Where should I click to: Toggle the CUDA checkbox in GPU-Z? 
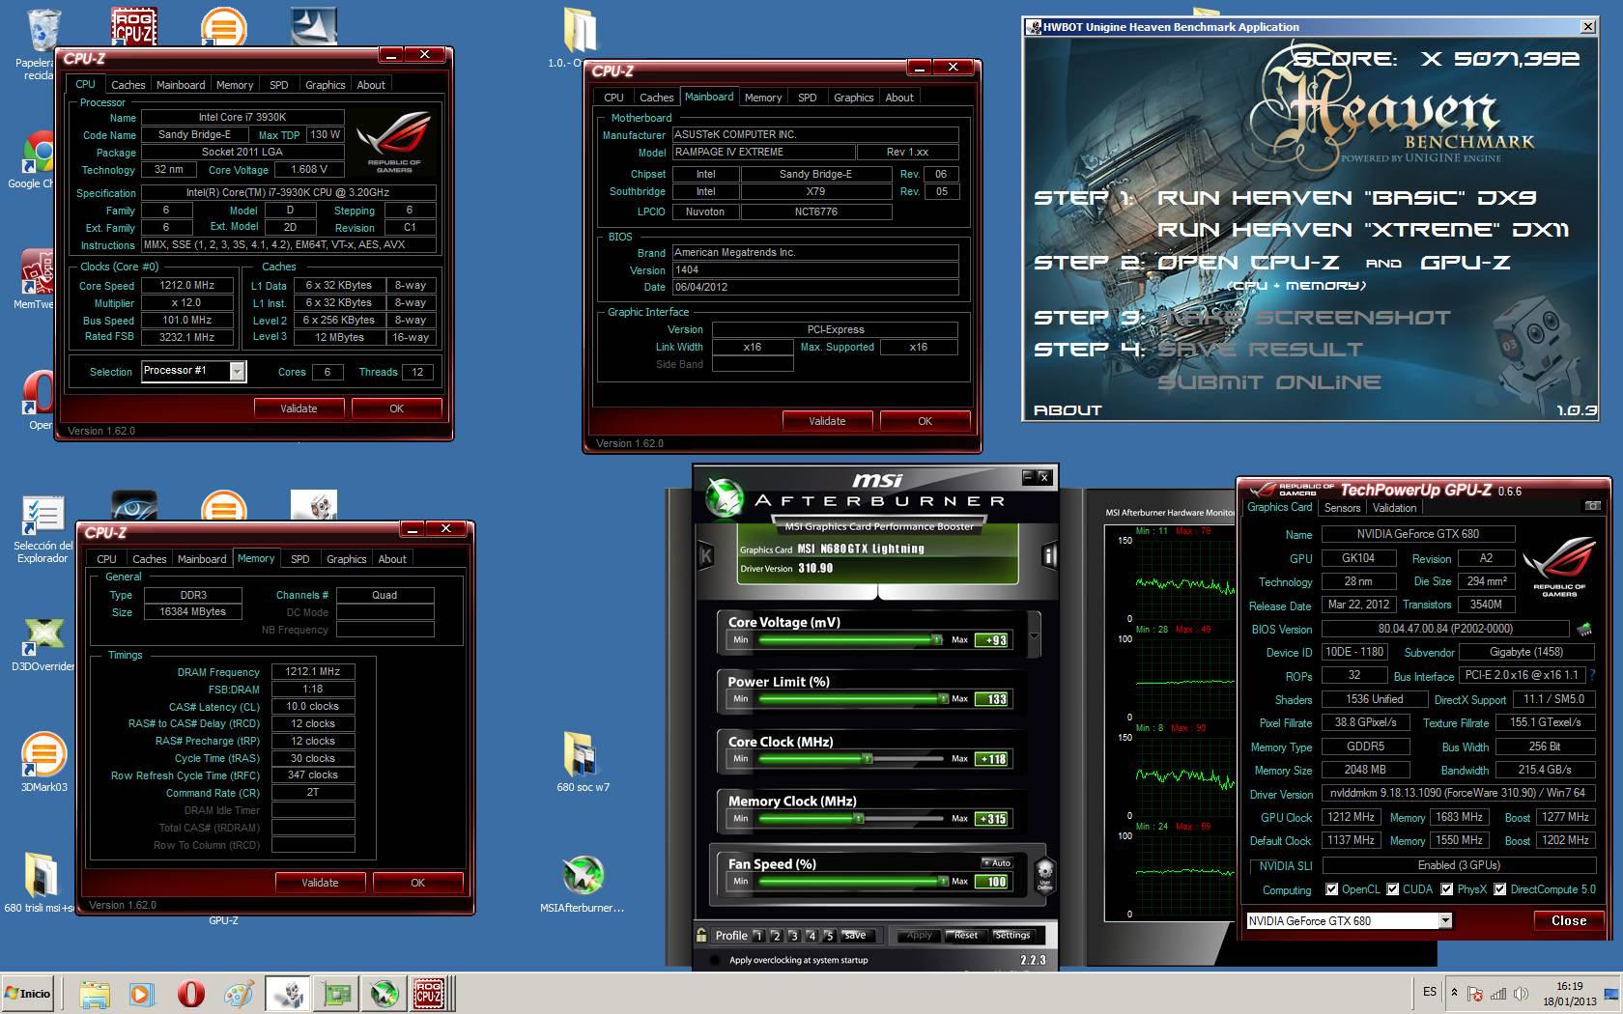pos(1393,889)
